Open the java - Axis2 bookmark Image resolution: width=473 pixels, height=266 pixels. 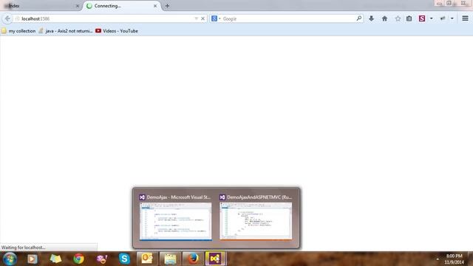pyautogui.click(x=66, y=31)
